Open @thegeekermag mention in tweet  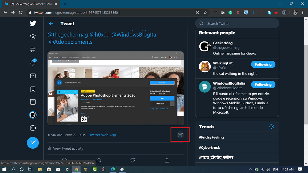[x=67, y=34]
